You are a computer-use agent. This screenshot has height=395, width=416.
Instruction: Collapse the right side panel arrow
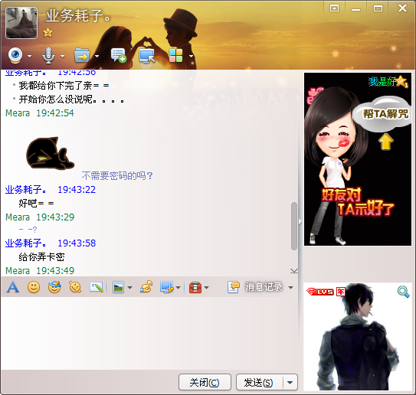point(300,222)
